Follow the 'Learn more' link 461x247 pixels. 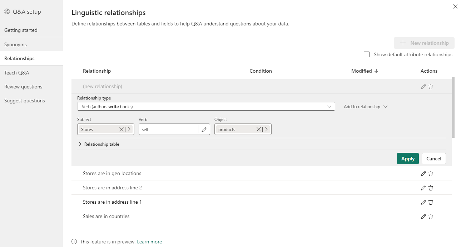coord(149,242)
